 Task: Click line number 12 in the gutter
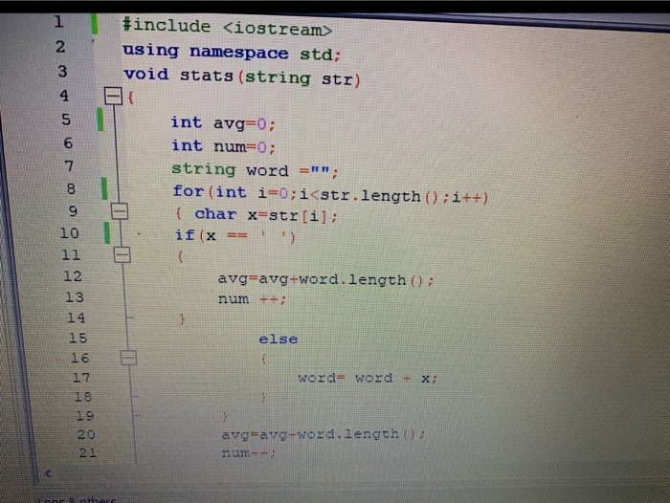[x=73, y=276]
